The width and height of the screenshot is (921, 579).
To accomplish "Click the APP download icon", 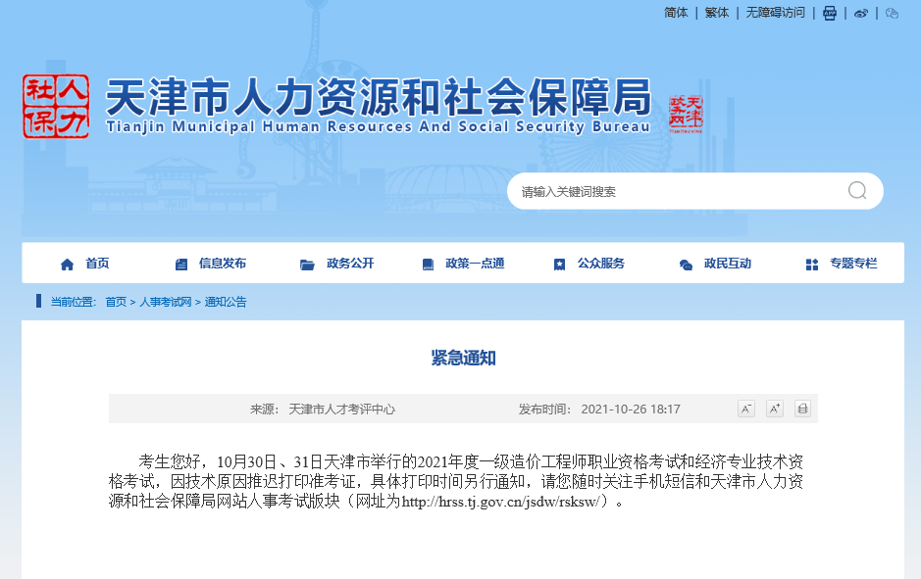I will click(x=829, y=13).
